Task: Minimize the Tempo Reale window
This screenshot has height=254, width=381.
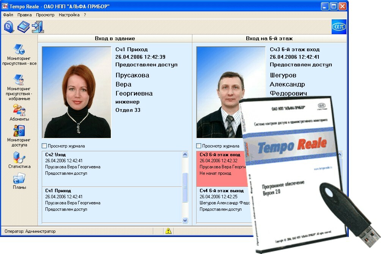Action: pyautogui.click(x=325, y=6)
